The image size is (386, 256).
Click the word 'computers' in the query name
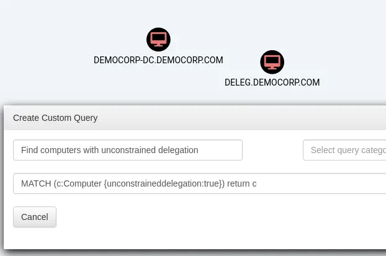pos(60,150)
